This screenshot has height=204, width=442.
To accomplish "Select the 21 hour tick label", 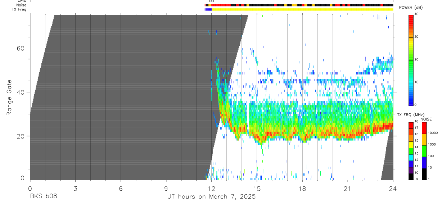I will [x=347, y=189].
